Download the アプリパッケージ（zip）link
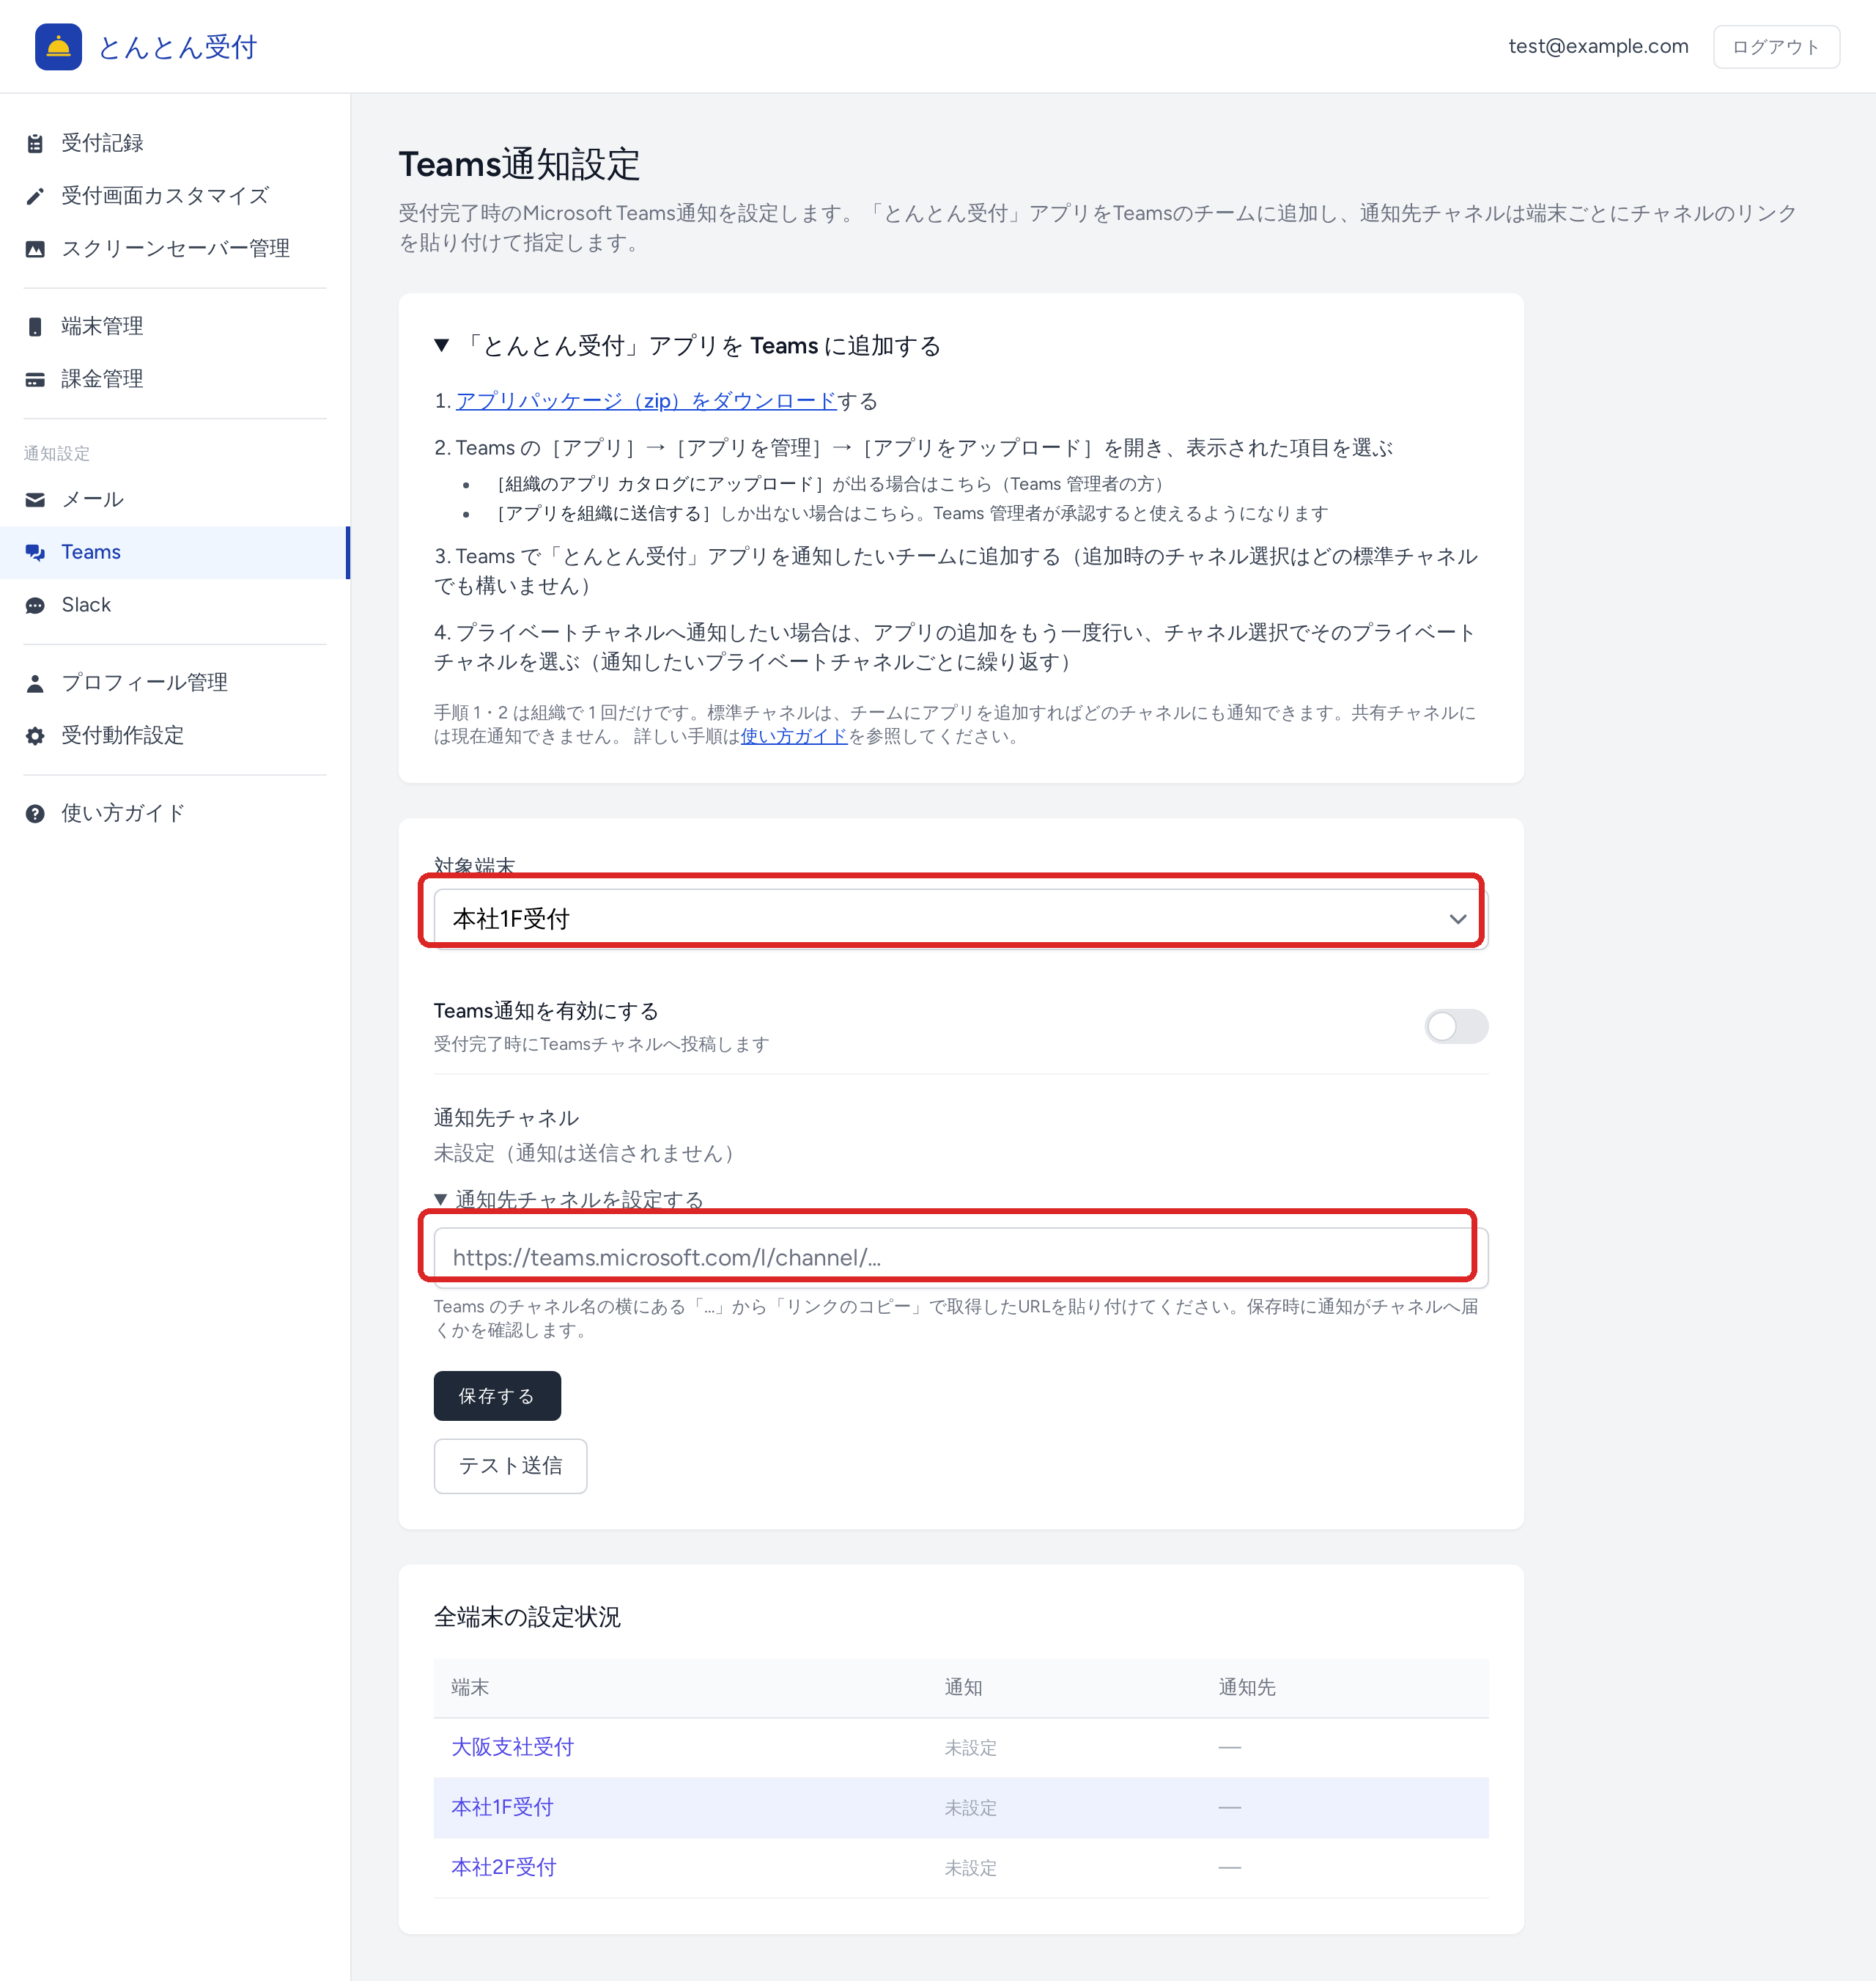Image resolution: width=1876 pixels, height=1981 pixels. coord(646,401)
